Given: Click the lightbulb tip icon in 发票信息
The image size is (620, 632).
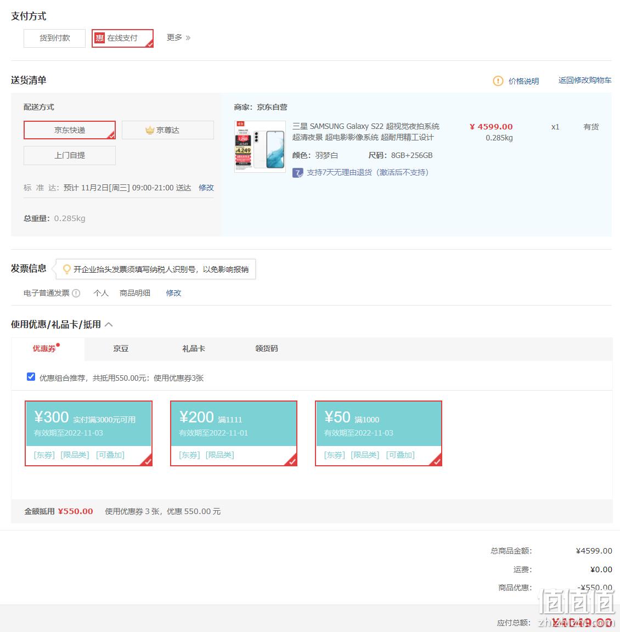Looking at the screenshot, I should [67, 269].
